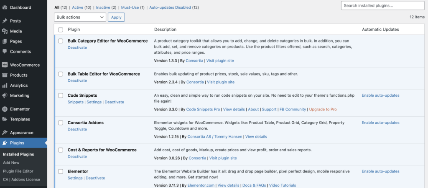The image size is (428, 188).
Task: Focus the Search installed plugins field
Action: point(383,5)
